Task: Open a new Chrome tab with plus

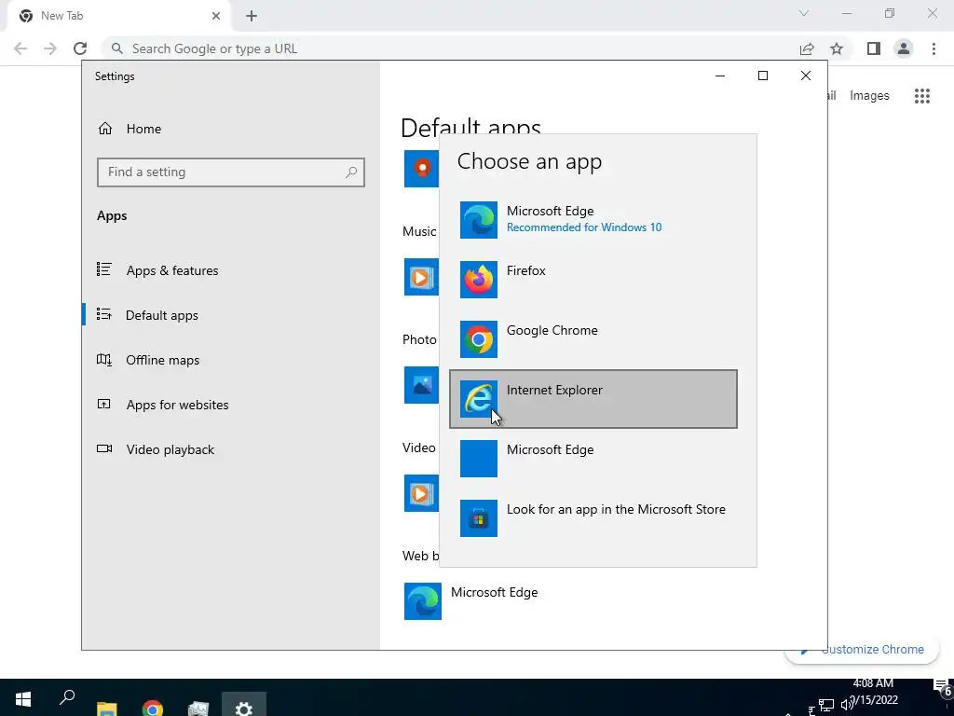Action: click(252, 16)
